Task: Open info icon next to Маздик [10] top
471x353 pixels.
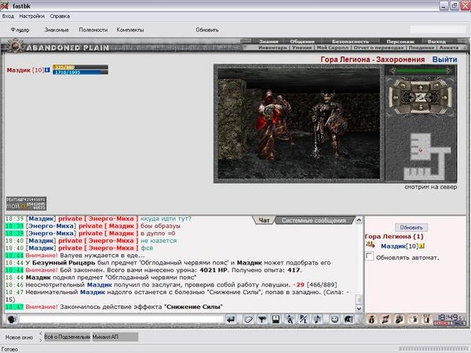Action: 47,70
